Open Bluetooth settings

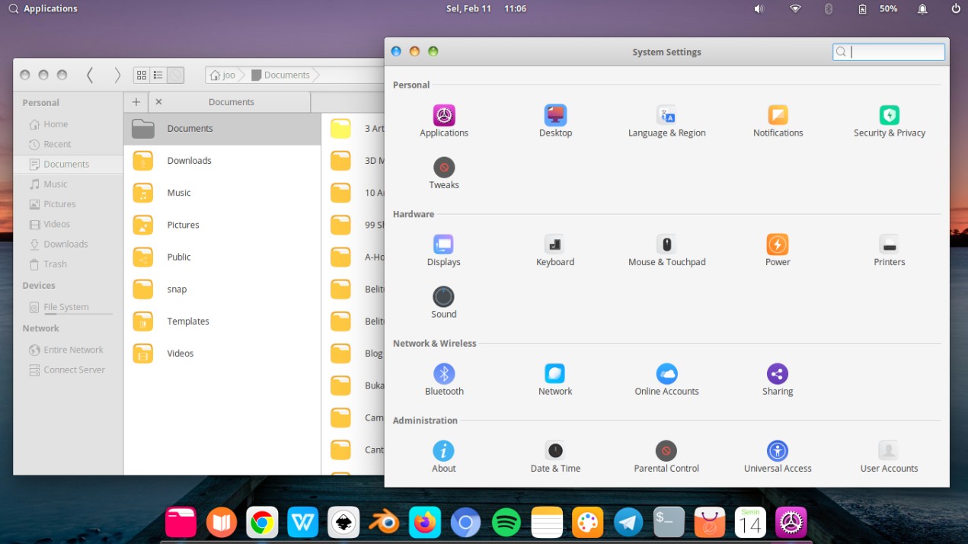pyautogui.click(x=444, y=379)
